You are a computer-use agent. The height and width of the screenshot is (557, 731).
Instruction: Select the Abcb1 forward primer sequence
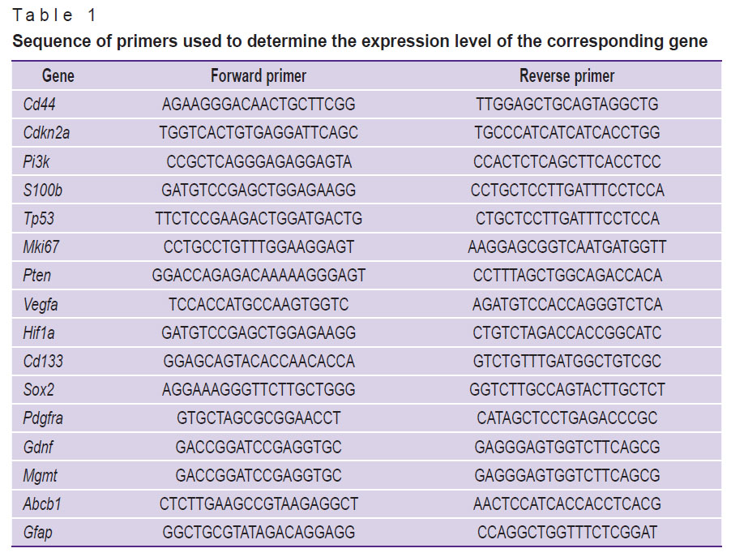click(x=259, y=504)
